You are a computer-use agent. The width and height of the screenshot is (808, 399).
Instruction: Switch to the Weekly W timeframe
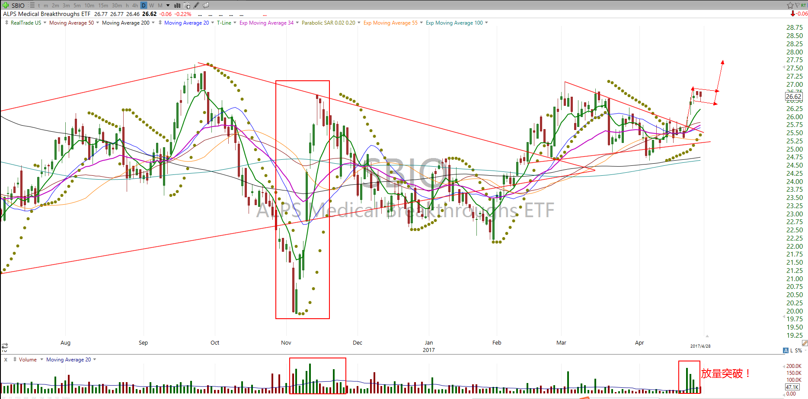click(x=152, y=6)
